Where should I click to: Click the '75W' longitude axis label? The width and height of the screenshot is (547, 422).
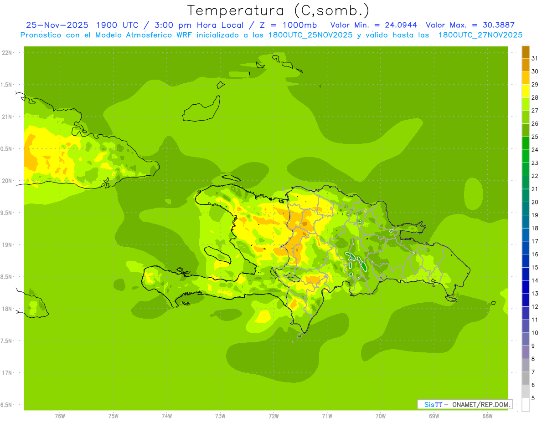pyautogui.click(x=114, y=416)
